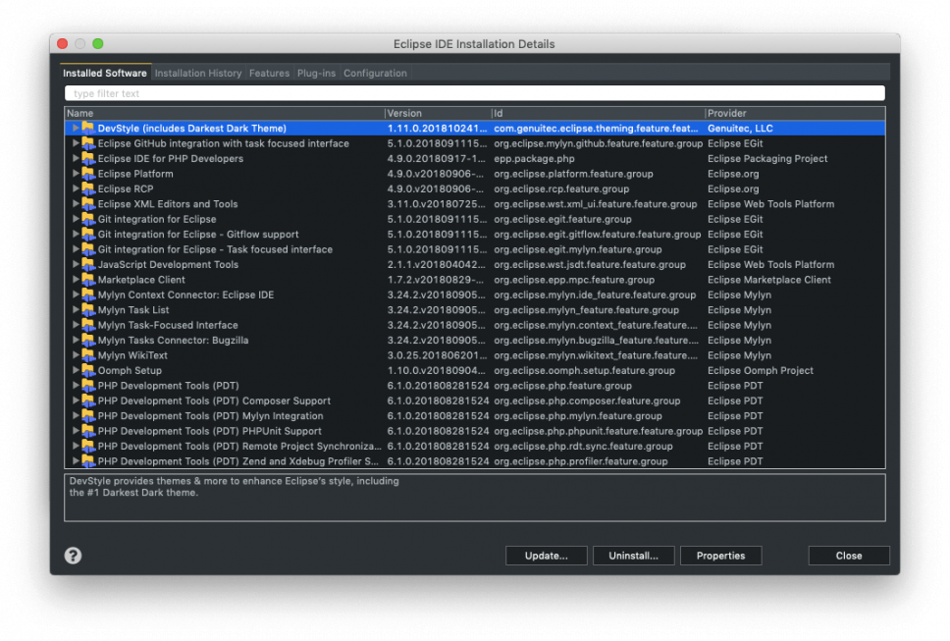This screenshot has height=641, width=950.
Task: Click the JavaScript Development Tools feature icon
Action: click(88, 264)
